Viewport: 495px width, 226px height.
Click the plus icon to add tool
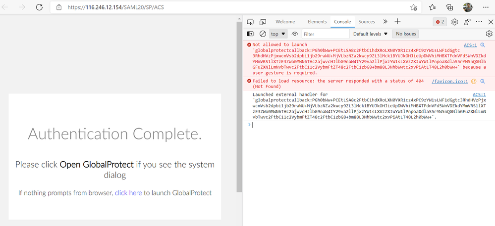(x=397, y=21)
